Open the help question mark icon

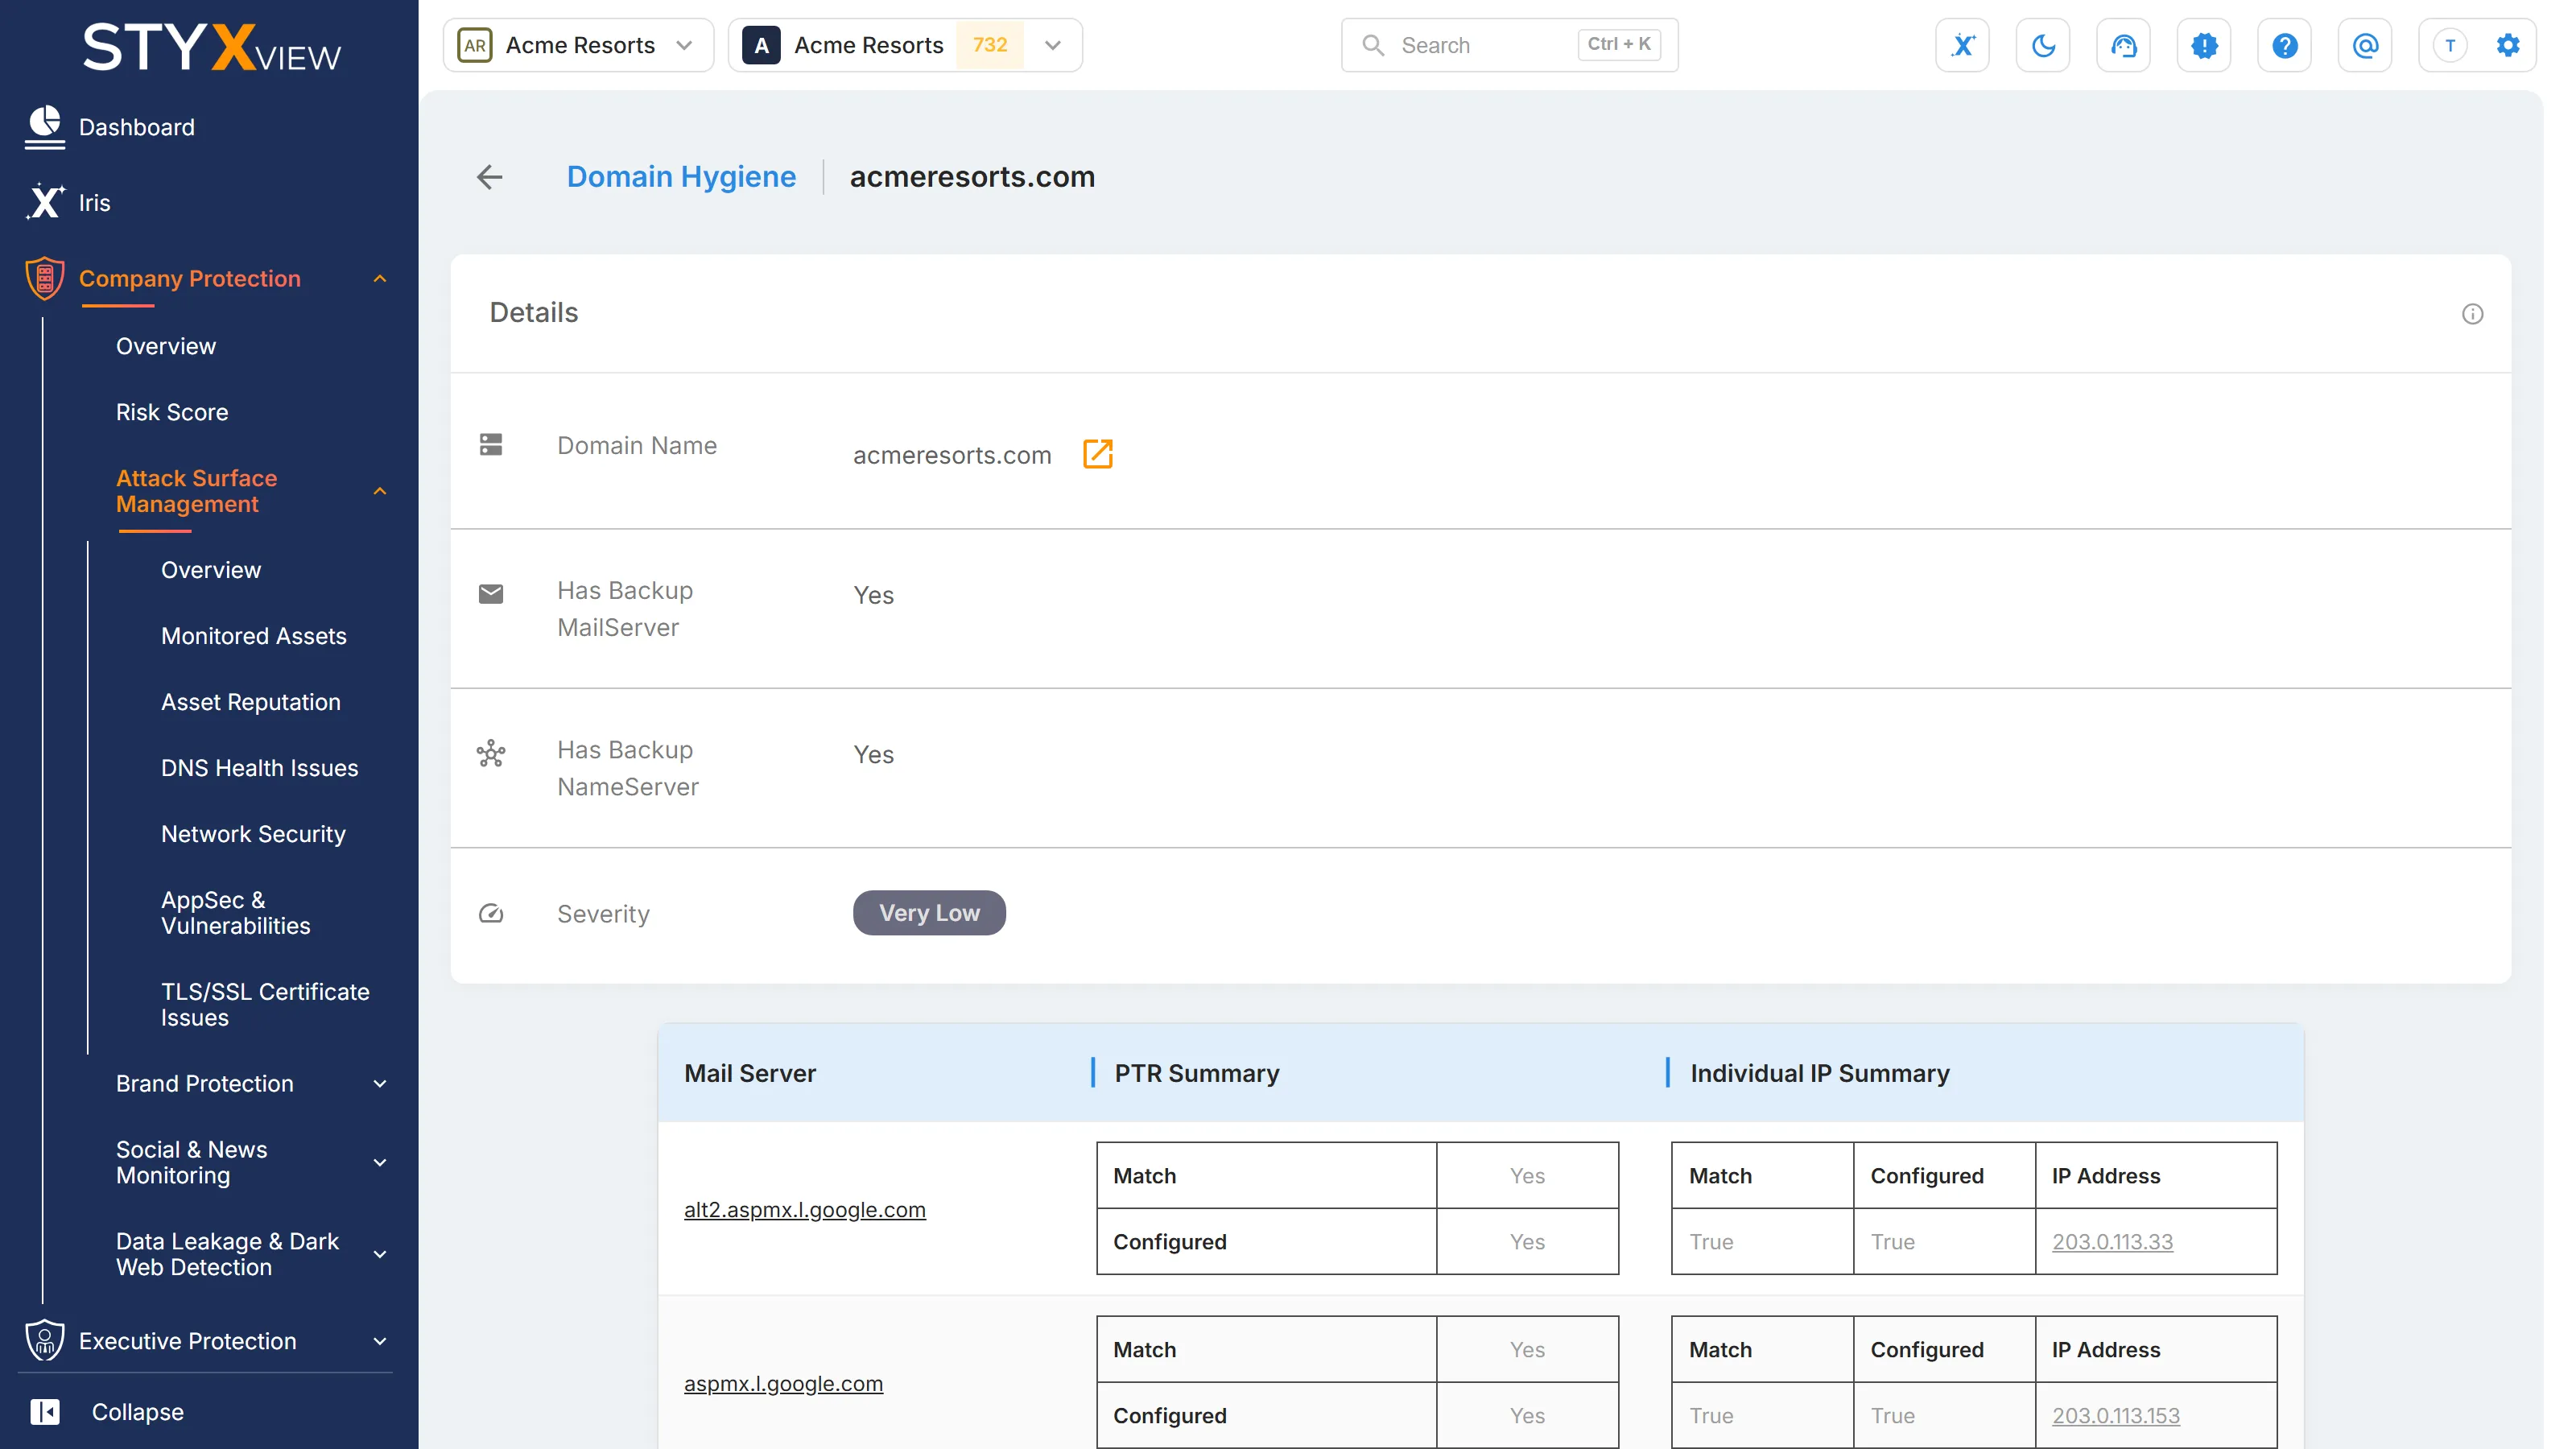coord(2284,45)
